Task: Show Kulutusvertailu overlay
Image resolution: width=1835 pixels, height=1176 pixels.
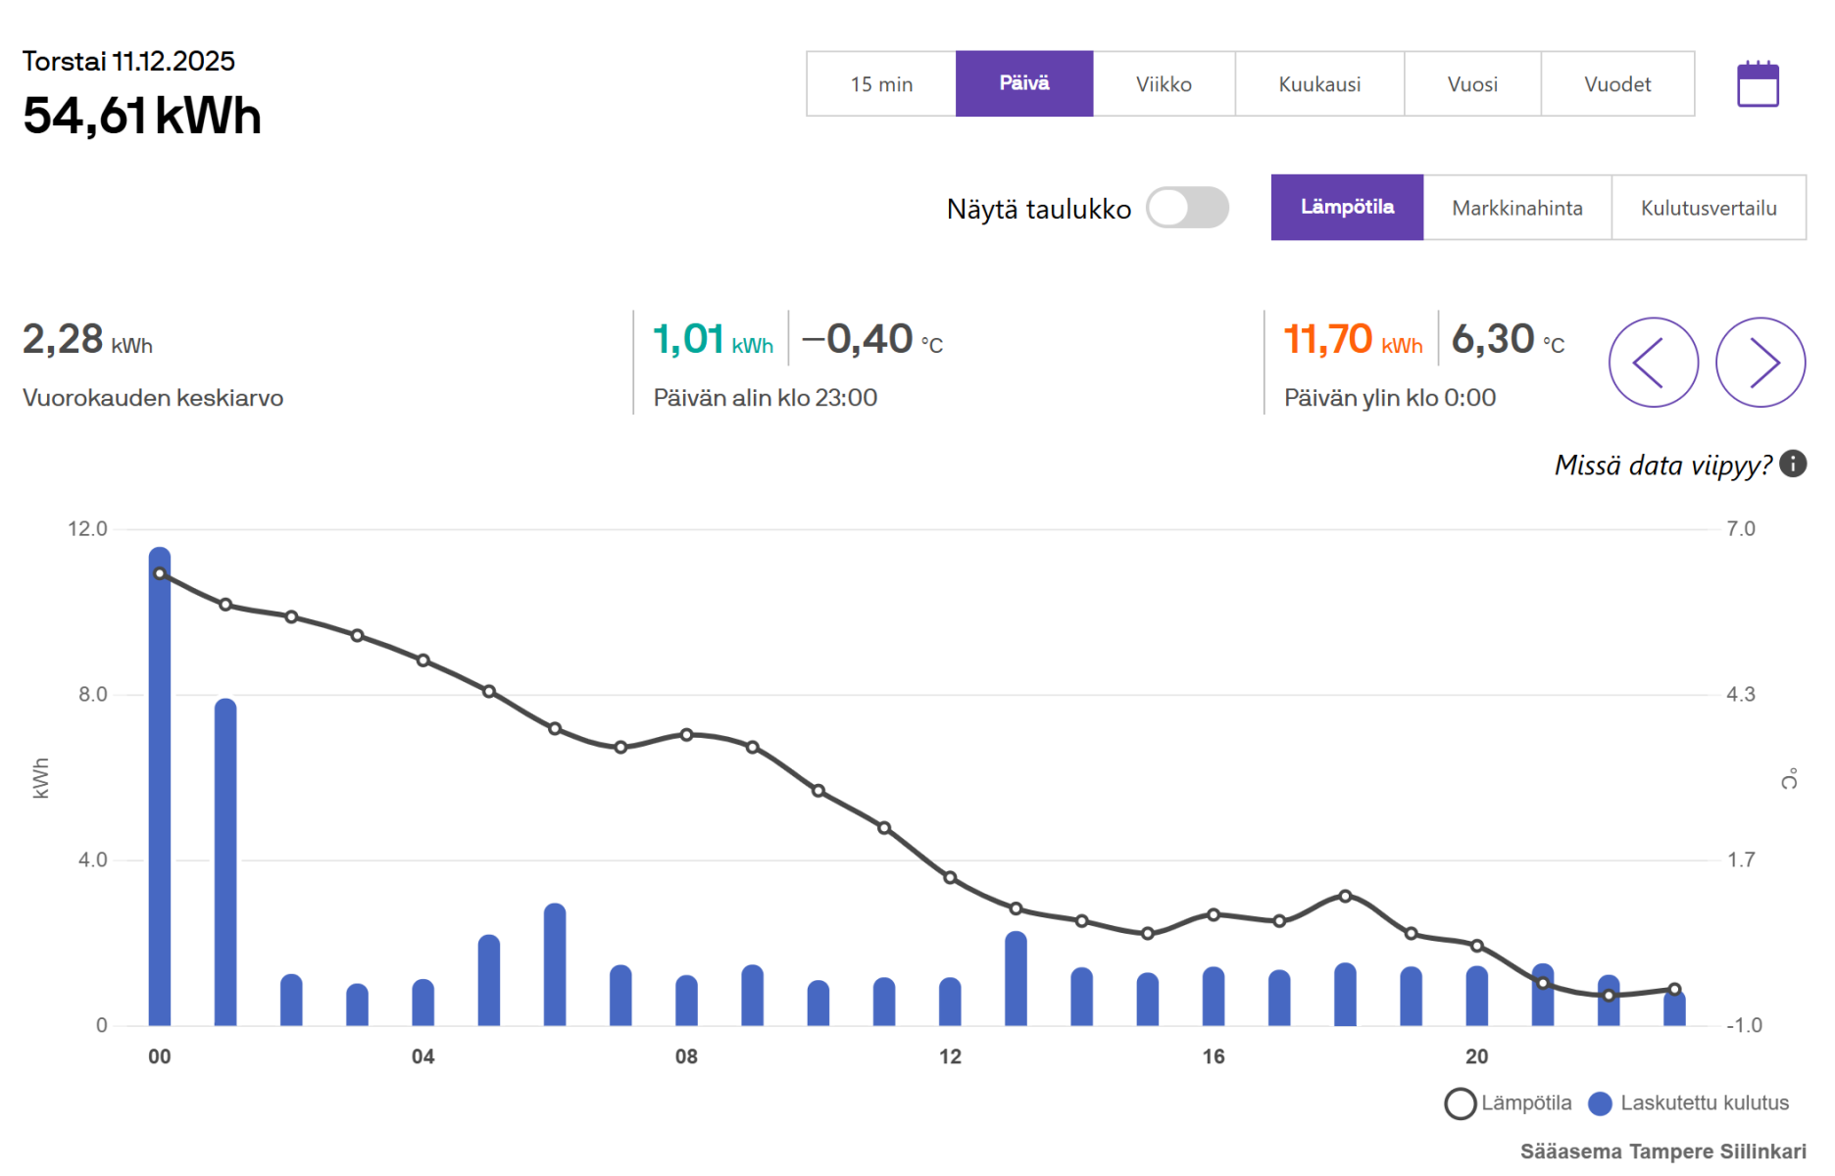Action: (x=1709, y=207)
